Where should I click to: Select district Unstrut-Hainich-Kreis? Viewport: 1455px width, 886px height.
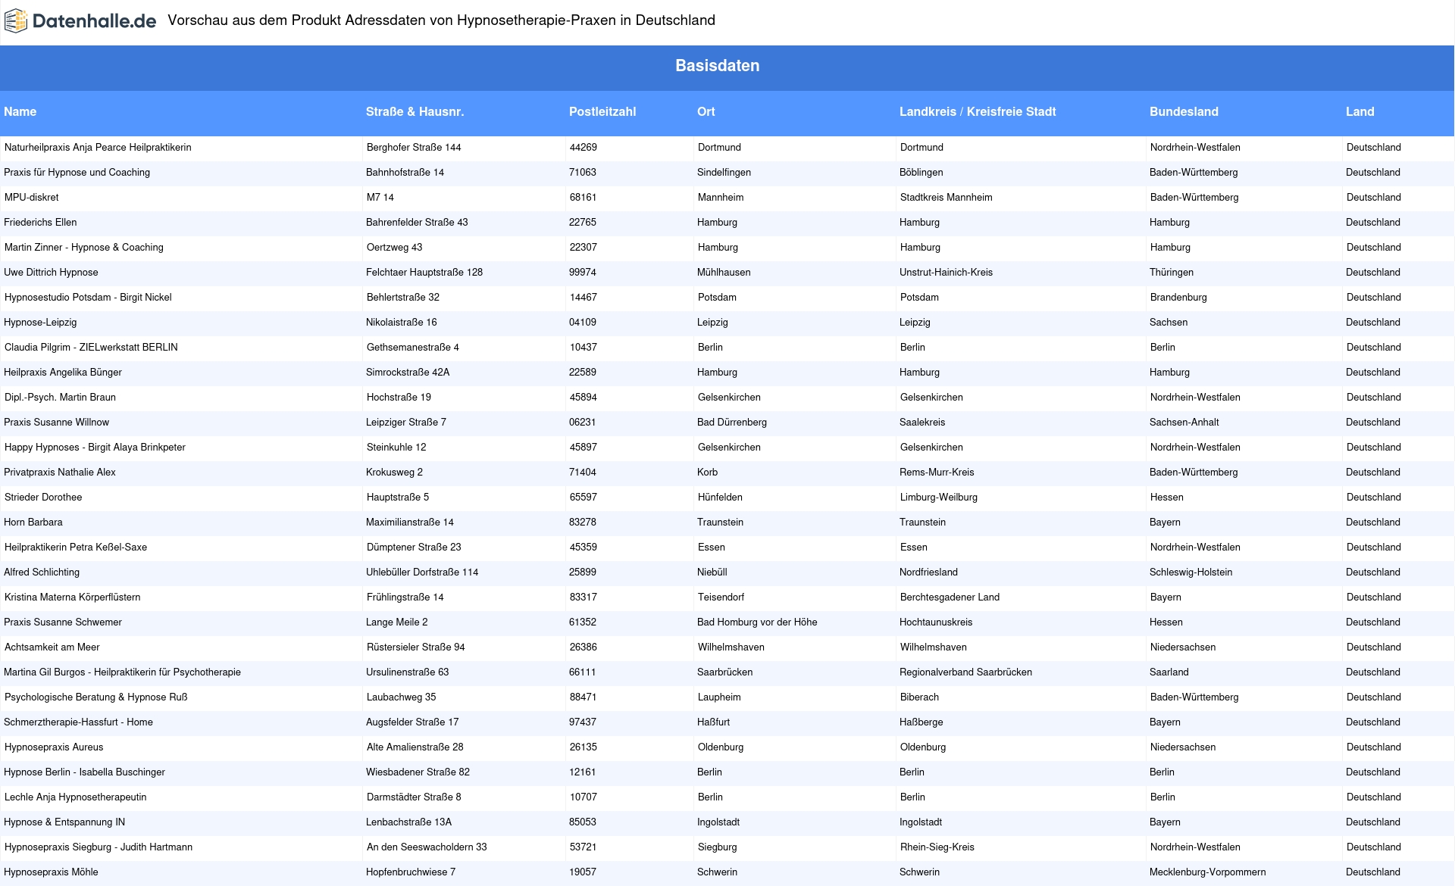946,273
